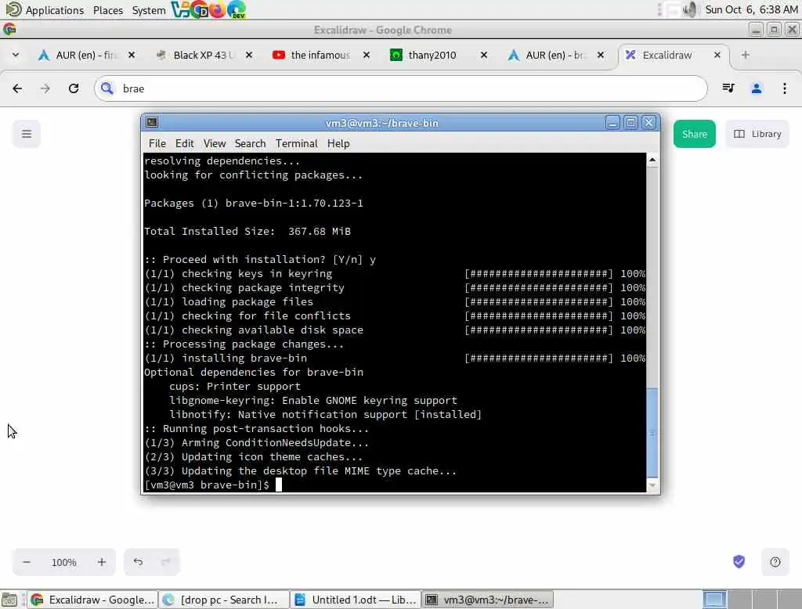Expand the tab search dropdown arrow

click(16, 55)
